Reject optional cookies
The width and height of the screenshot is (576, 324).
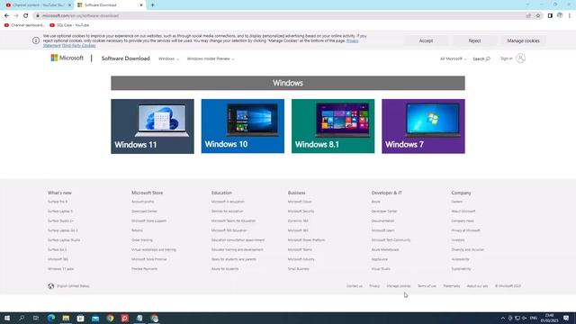point(474,40)
